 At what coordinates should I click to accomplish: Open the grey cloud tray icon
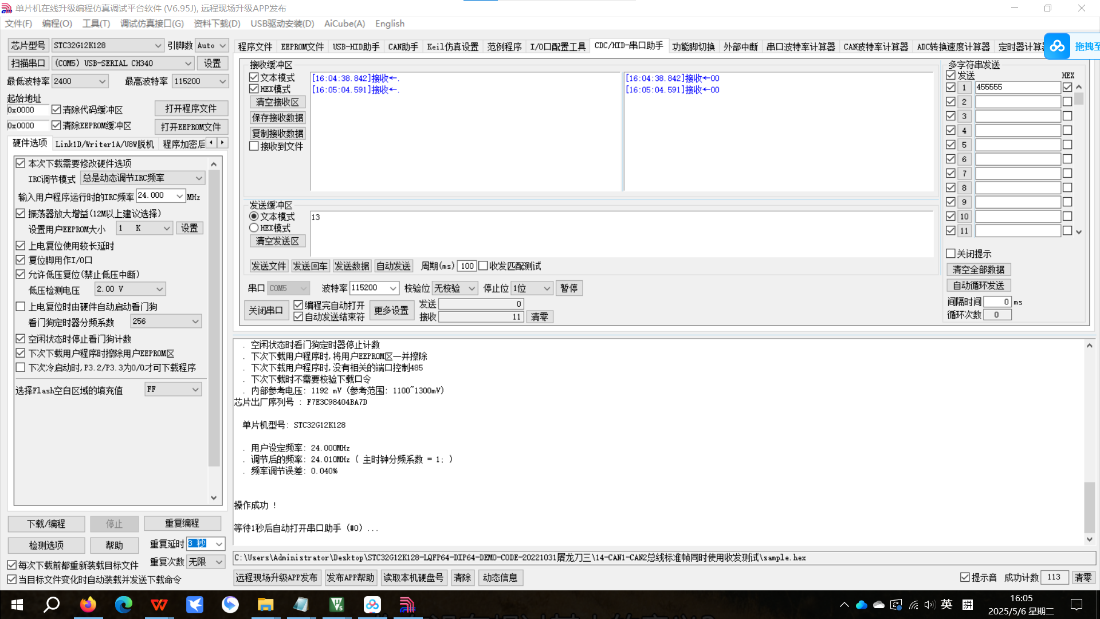click(x=879, y=605)
